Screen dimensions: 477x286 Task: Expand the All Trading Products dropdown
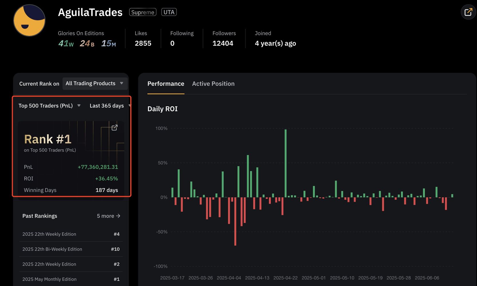pos(95,84)
